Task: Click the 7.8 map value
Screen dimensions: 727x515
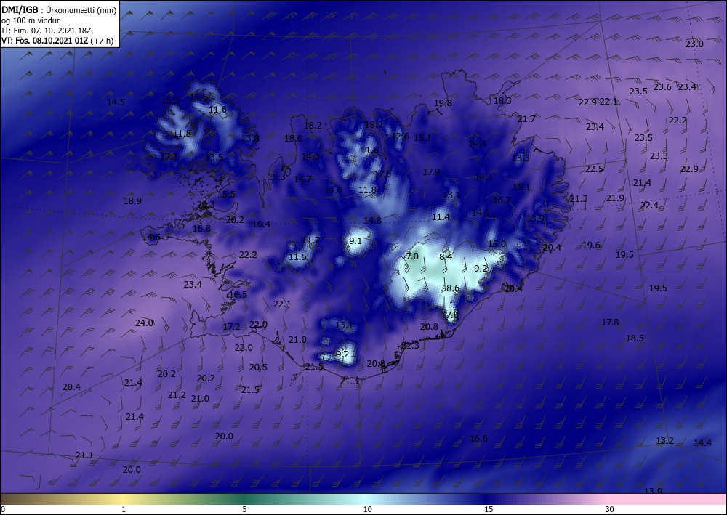Action: point(451,315)
